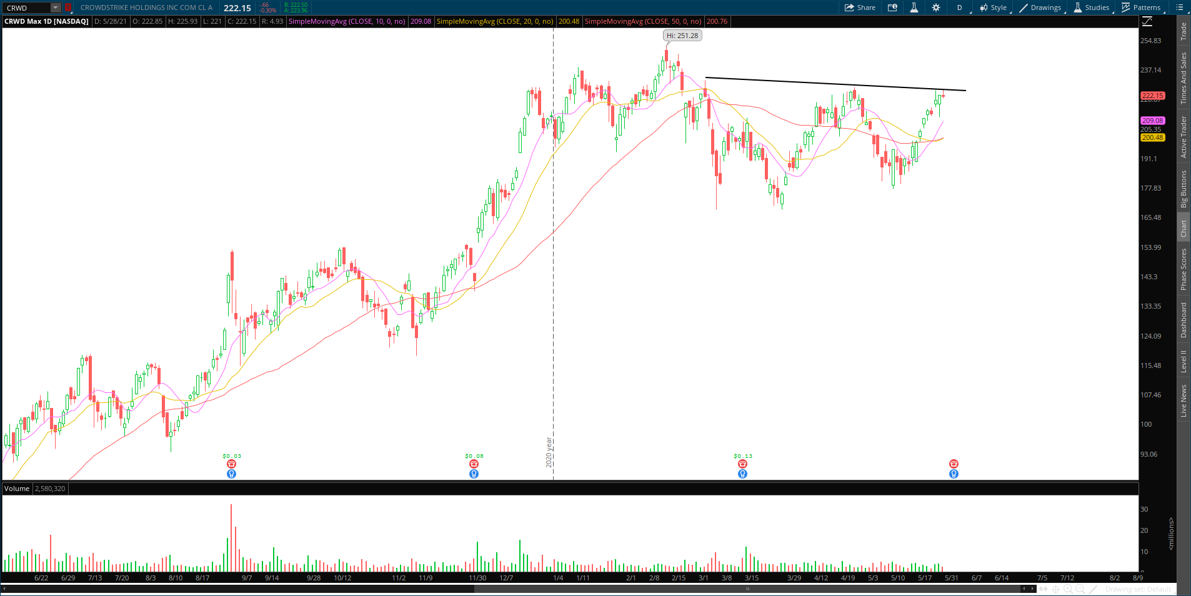Click the red link color indicator
Viewport: 1191px width, 596px height.
pyautogui.click(x=67, y=7)
